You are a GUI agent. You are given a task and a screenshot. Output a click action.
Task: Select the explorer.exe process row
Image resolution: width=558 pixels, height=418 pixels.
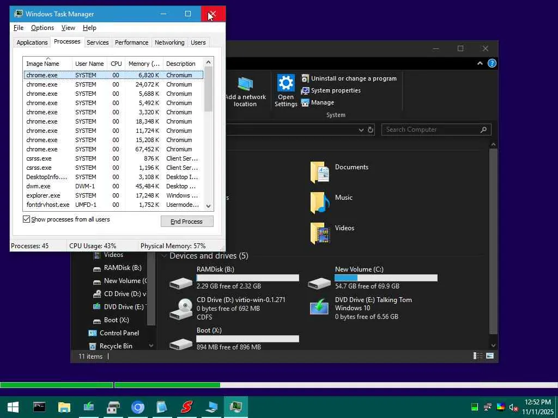[113, 195]
